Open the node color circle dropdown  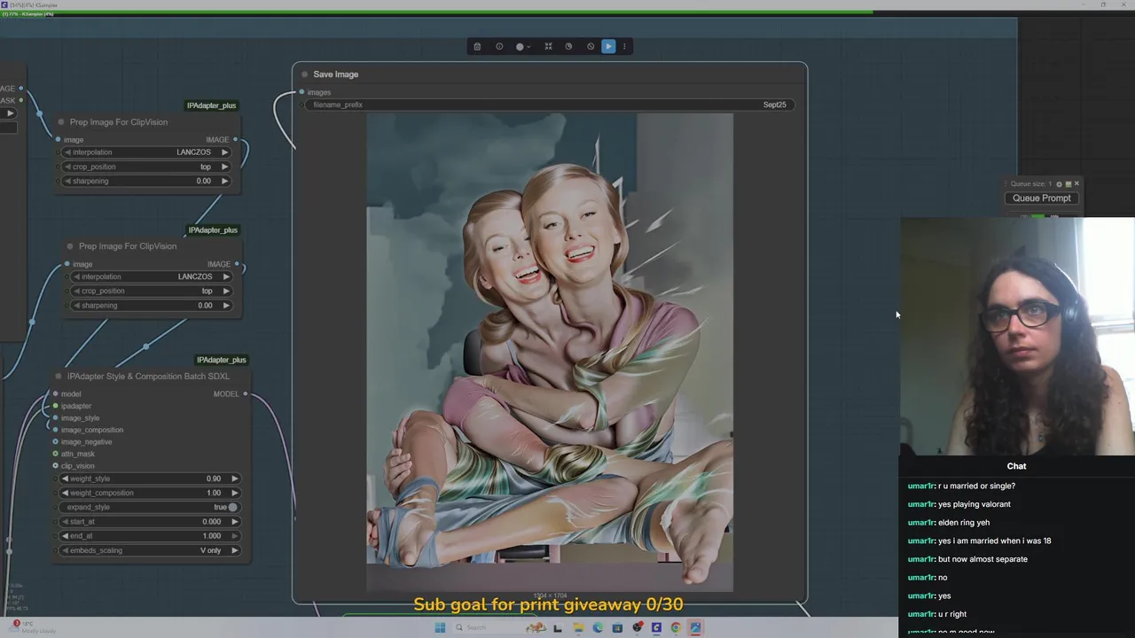[523, 47]
